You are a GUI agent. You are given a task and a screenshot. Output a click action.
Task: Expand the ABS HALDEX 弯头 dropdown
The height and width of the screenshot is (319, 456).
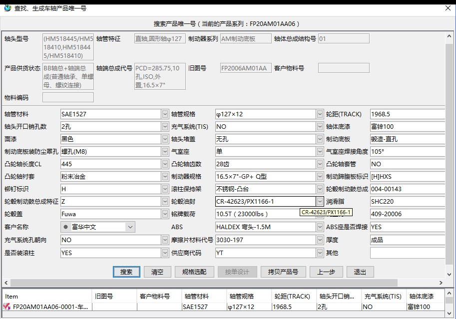[320, 227]
